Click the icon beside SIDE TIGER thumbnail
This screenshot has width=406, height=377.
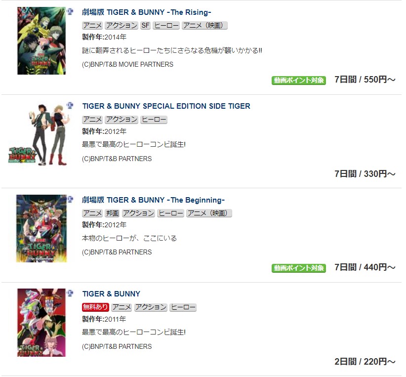pyautogui.click(x=70, y=105)
